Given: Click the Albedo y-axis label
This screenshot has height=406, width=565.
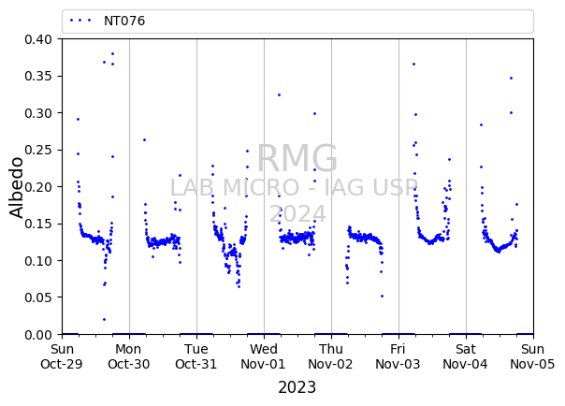Looking at the screenshot, I should coord(16,187).
